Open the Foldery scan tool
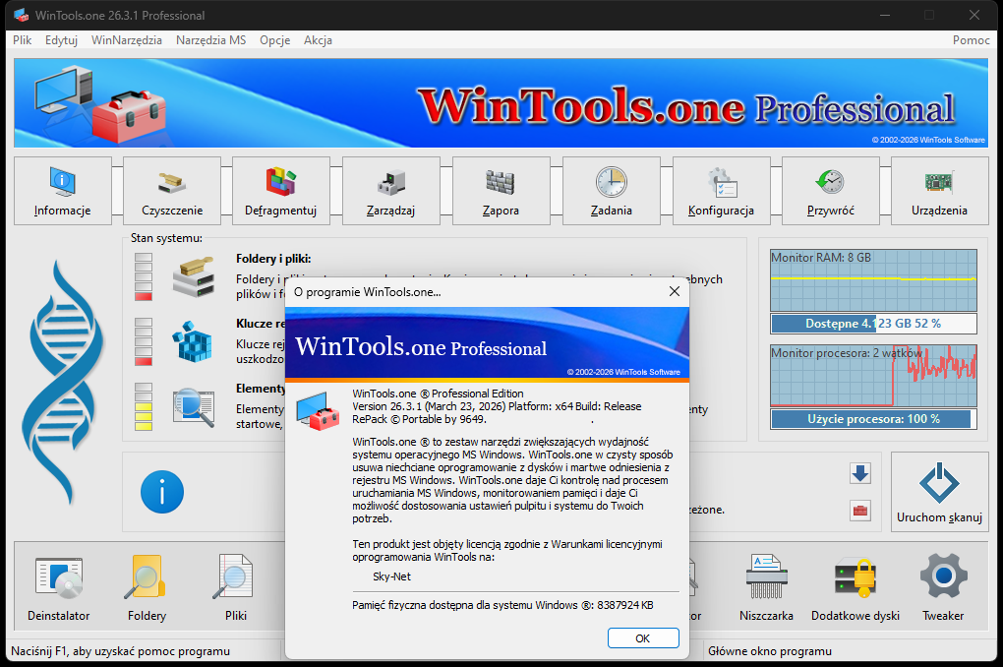This screenshot has width=1003, height=667. click(x=147, y=587)
